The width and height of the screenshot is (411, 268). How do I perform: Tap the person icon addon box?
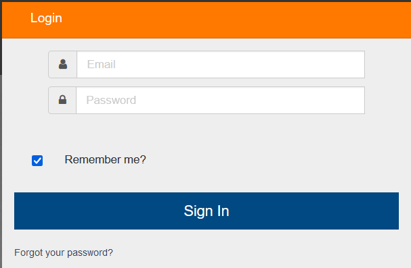[63, 65]
